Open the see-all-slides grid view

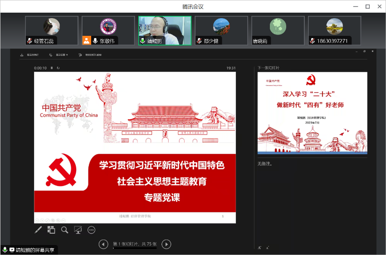(51, 230)
